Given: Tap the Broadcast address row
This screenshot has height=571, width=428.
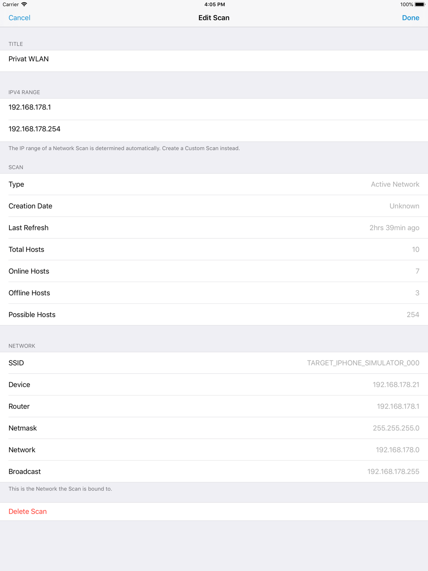Looking at the screenshot, I should pos(214,472).
